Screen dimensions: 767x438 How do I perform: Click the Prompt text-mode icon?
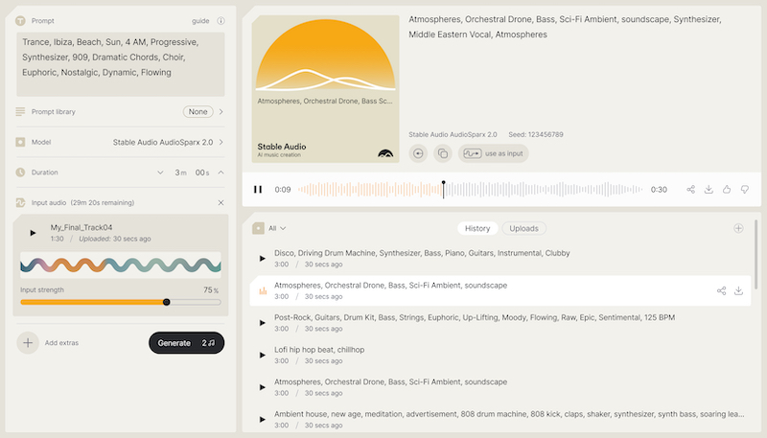20,20
